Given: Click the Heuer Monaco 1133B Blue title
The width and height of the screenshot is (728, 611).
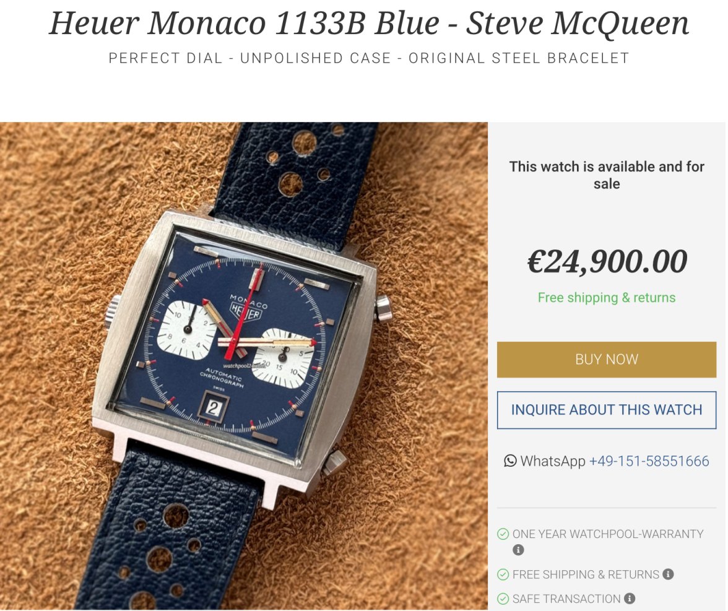Looking at the screenshot, I should (369, 23).
